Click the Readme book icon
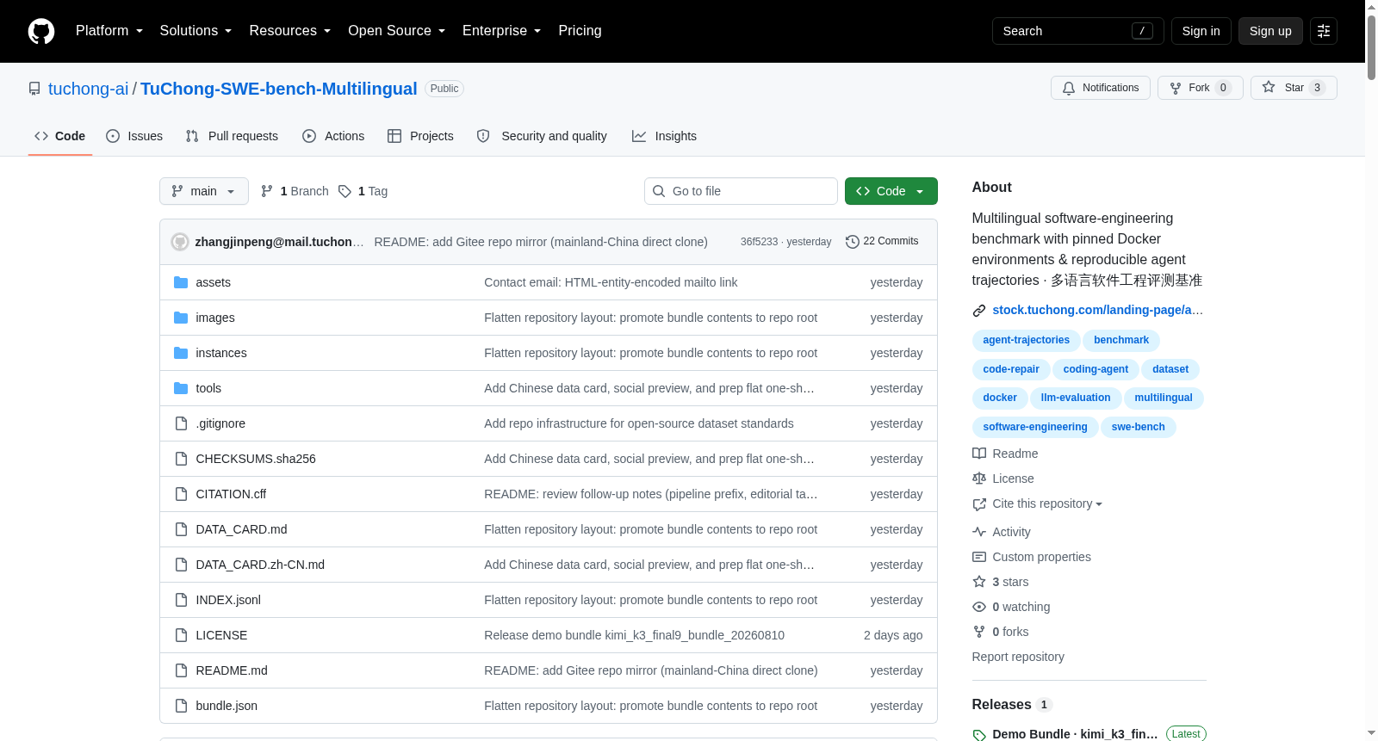The image size is (1378, 741). click(979, 454)
